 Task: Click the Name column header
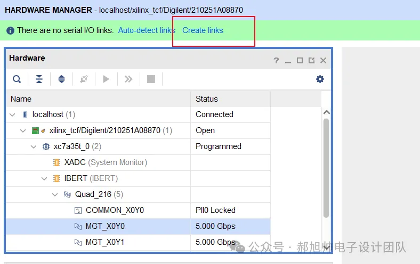(21, 99)
